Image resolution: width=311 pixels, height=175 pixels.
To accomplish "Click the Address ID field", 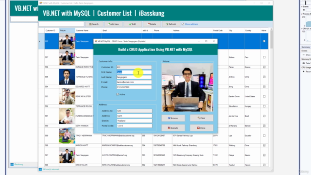I will point(135,111).
